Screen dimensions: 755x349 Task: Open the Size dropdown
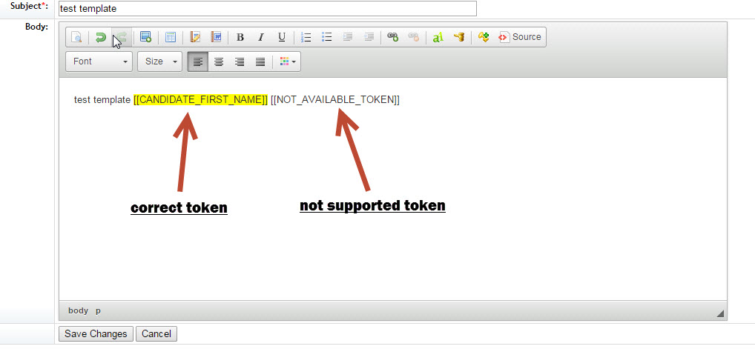tap(160, 62)
